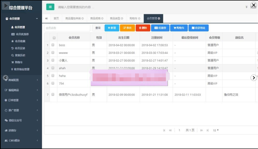
Task: Click the yen icon in header
Action: (247, 7)
